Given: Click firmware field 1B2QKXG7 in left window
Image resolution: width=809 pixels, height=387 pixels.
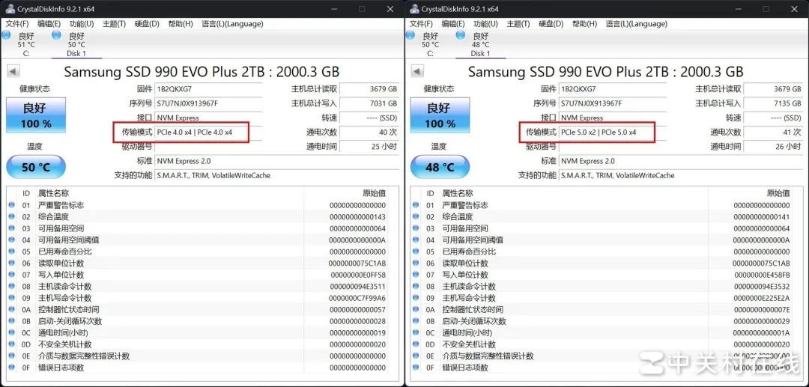Looking at the screenshot, I should (208, 88).
